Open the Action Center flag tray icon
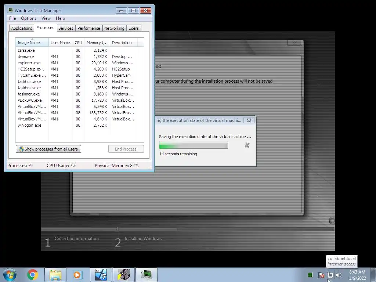The height and width of the screenshot is (282, 376). click(x=321, y=275)
